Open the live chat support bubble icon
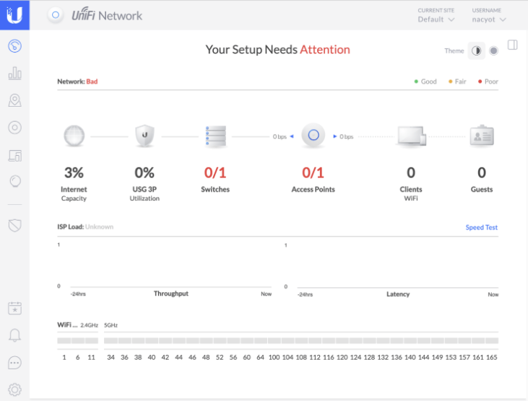The height and width of the screenshot is (401, 528). (15, 363)
